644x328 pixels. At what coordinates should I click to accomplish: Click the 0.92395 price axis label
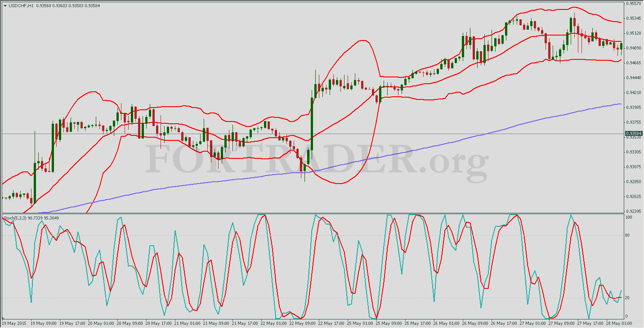point(634,211)
